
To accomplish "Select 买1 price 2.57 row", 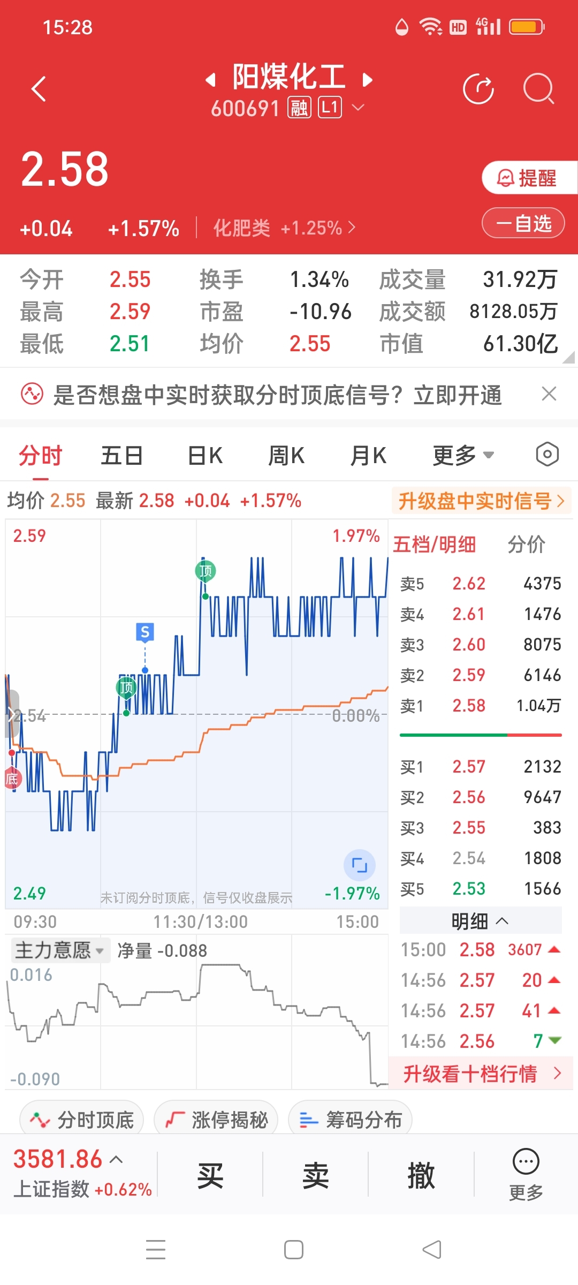I will coord(481,767).
